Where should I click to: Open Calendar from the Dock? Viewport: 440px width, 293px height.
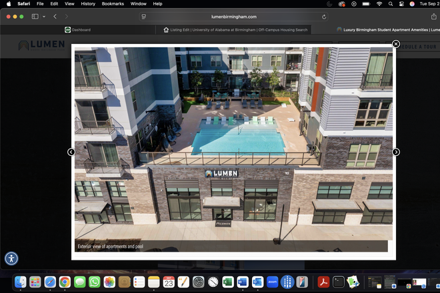pos(169,282)
